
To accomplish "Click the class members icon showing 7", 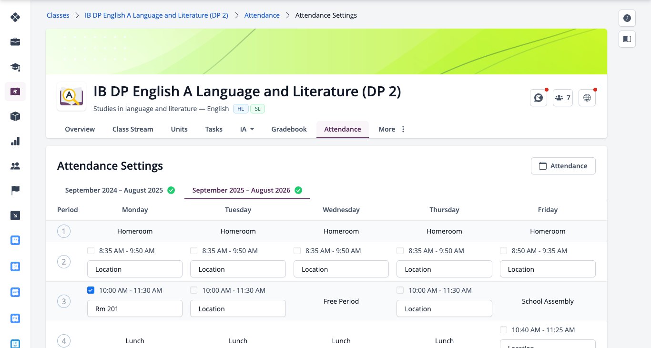I will click(x=563, y=98).
